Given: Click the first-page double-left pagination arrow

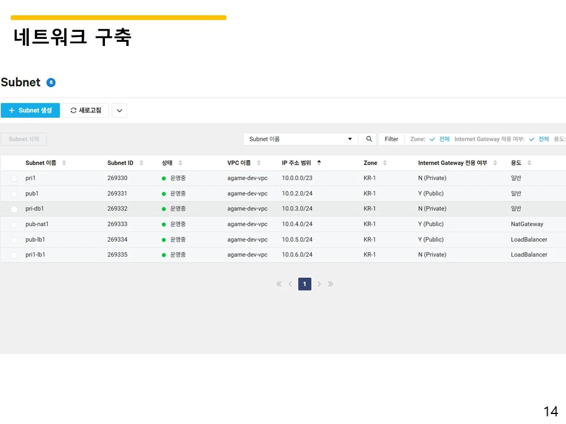Looking at the screenshot, I should [278, 284].
